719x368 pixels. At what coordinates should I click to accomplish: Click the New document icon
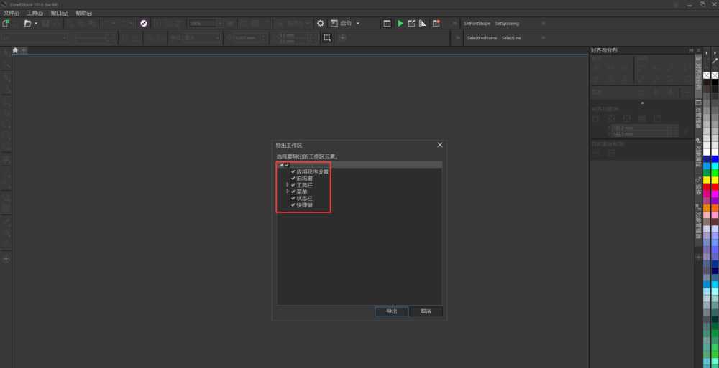6,24
